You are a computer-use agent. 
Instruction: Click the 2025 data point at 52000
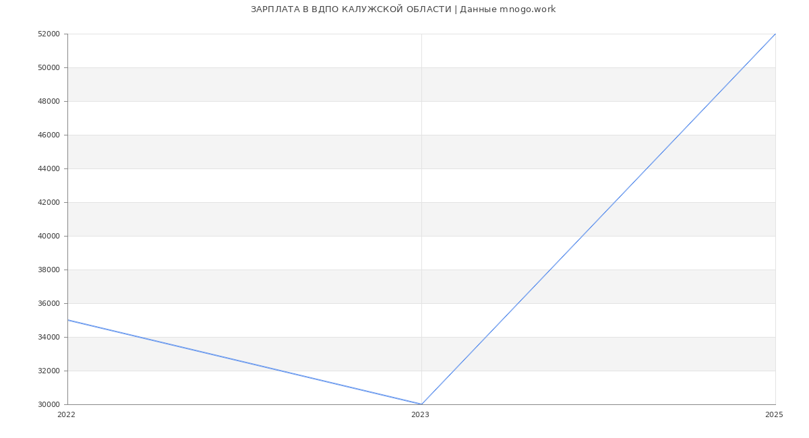[775, 34]
